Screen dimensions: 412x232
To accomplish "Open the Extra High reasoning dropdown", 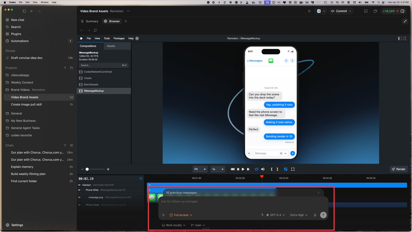I will pyautogui.click(x=299, y=215).
